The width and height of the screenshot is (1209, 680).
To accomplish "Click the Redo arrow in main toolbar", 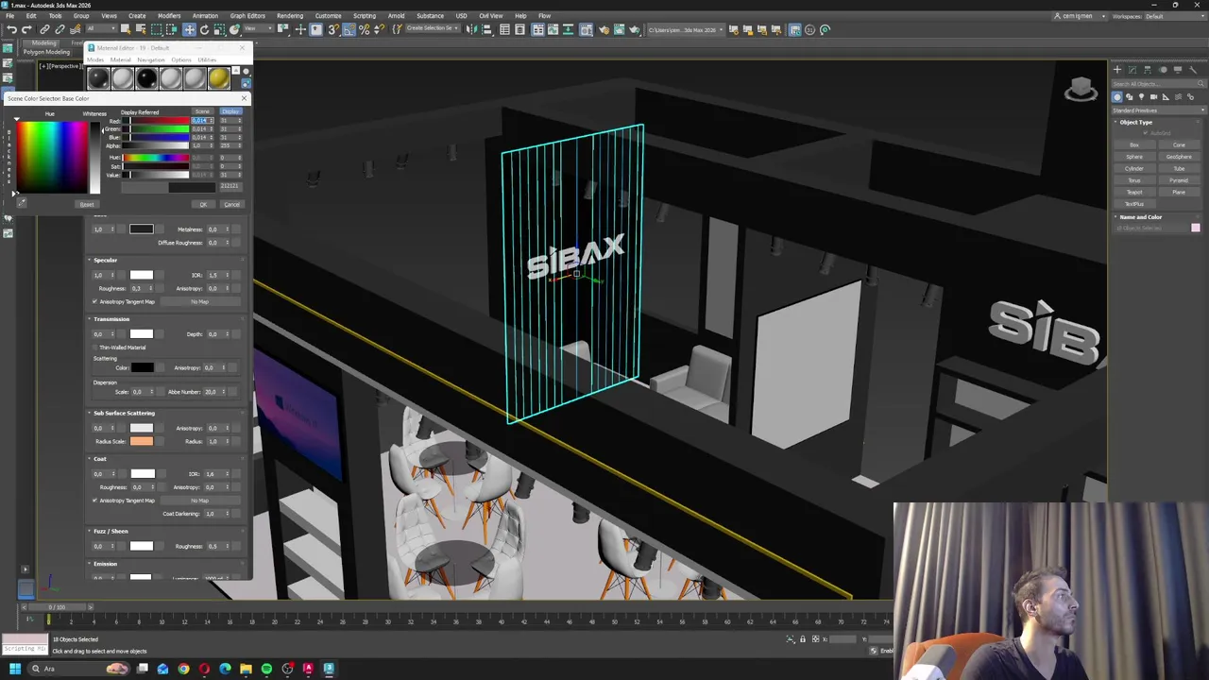I will click(x=26, y=29).
